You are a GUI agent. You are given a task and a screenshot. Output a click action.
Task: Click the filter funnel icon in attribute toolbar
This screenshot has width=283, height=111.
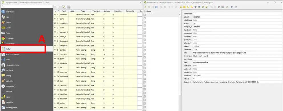(195, 7)
